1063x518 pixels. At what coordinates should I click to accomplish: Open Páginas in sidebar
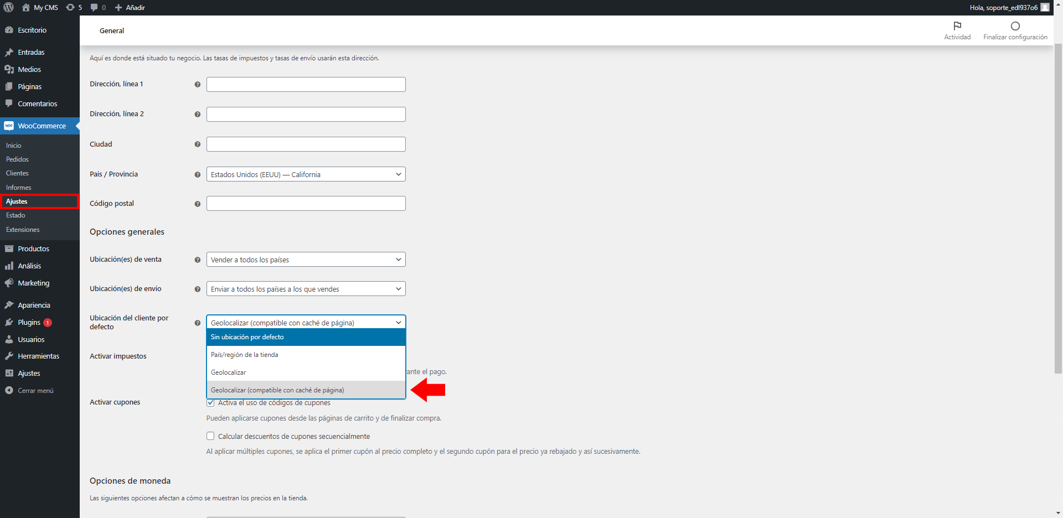pyautogui.click(x=40, y=86)
